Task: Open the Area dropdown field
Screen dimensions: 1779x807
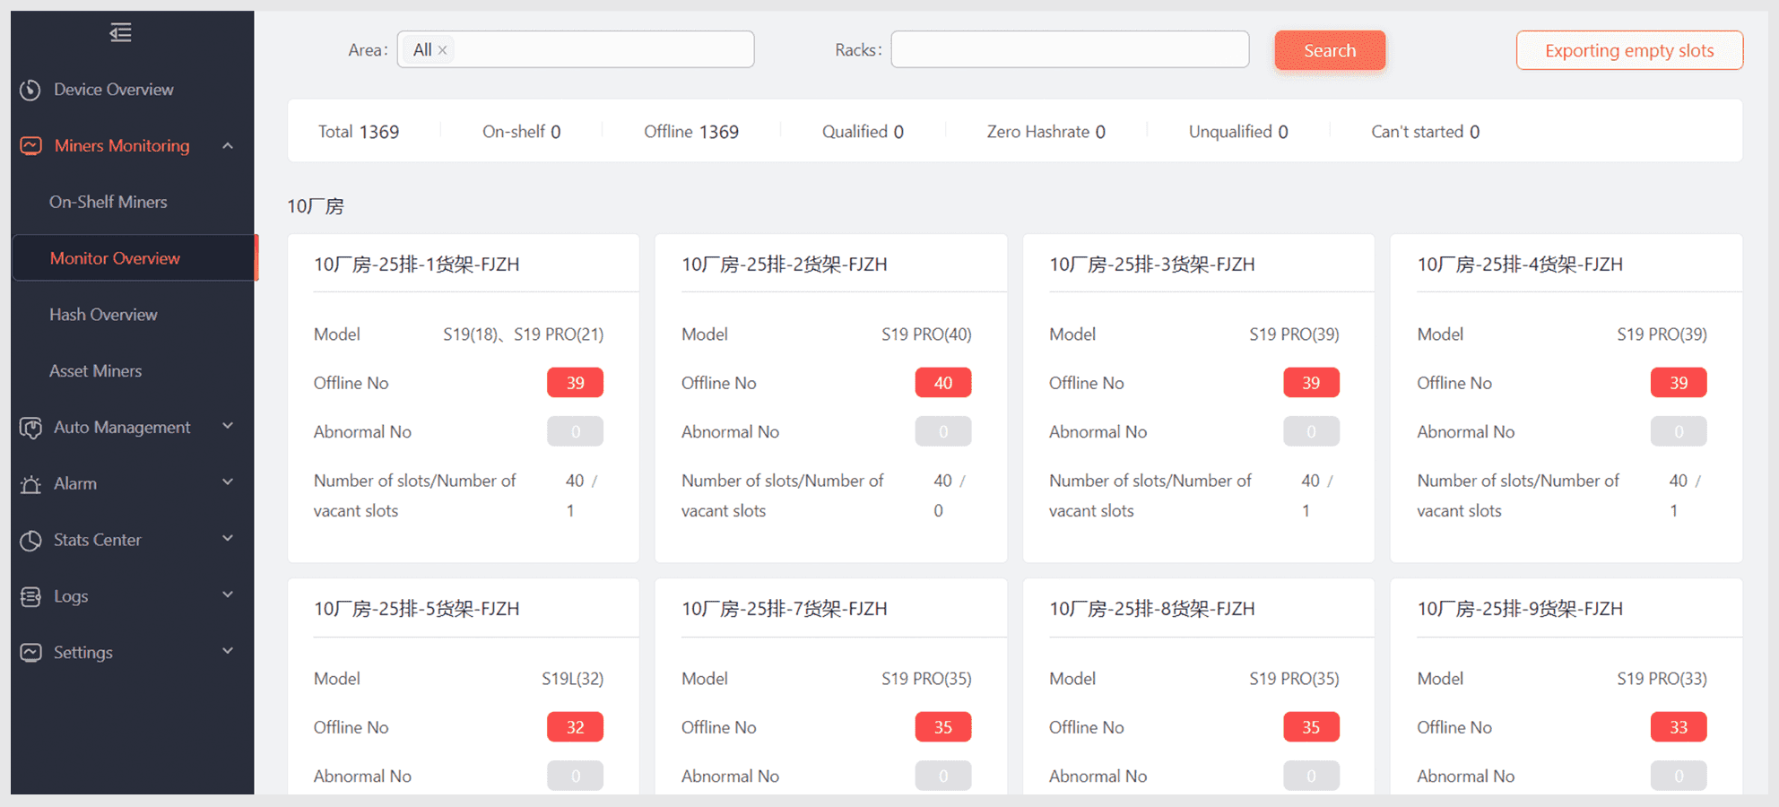Action: click(x=601, y=50)
